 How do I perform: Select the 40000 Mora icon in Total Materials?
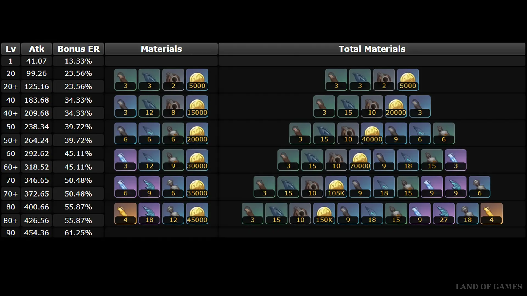372,133
